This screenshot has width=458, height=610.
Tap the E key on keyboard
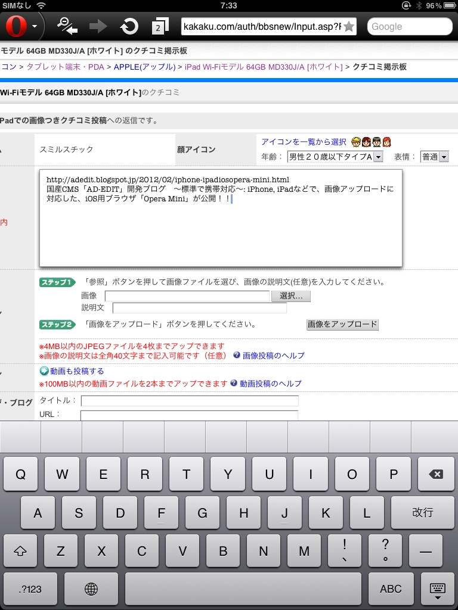click(x=103, y=474)
